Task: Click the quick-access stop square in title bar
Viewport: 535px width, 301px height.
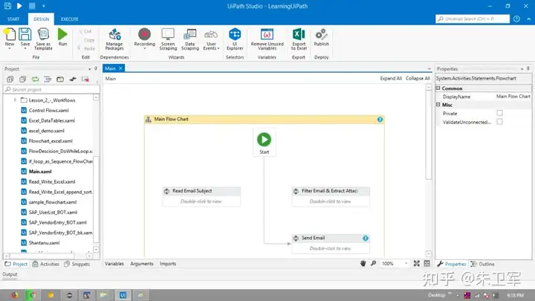Action: point(32,6)
